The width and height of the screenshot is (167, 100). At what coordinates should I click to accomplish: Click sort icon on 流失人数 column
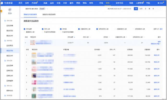pyautogui.click(x=90, y=37)
